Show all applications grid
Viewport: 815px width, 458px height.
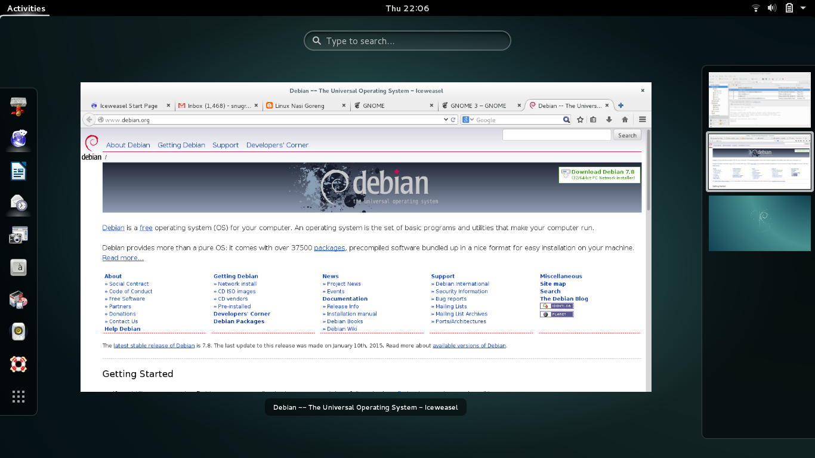[x=18, y=397]
